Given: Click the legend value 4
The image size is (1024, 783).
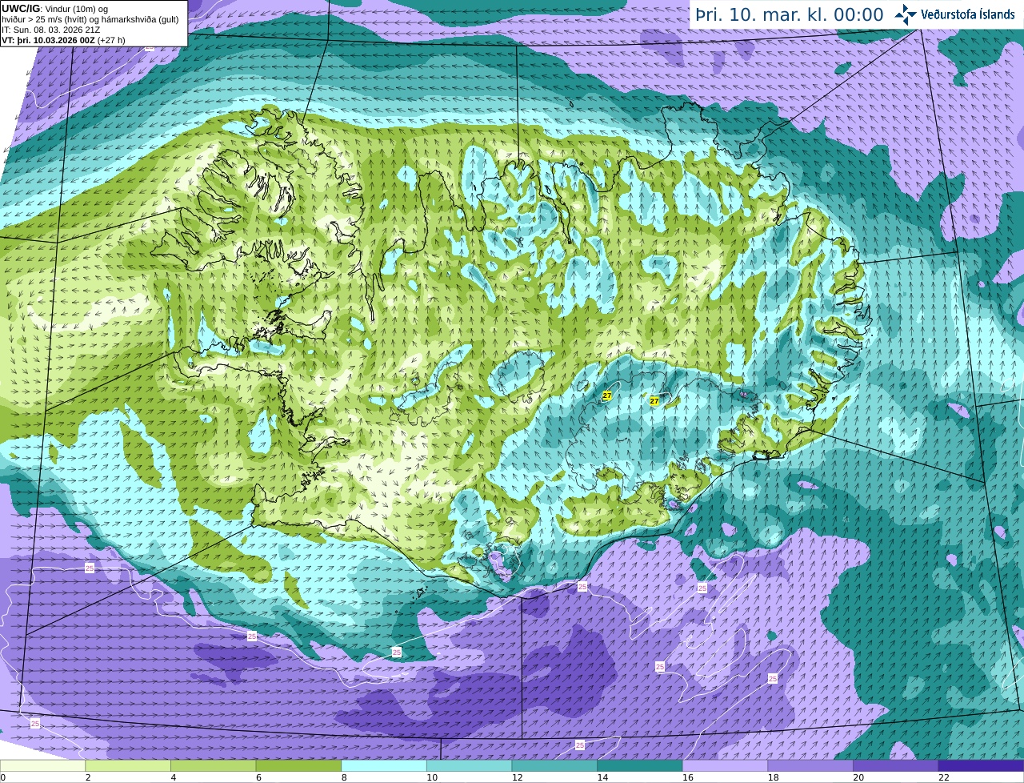Looking at the screenshot, I should pos(174,777).
